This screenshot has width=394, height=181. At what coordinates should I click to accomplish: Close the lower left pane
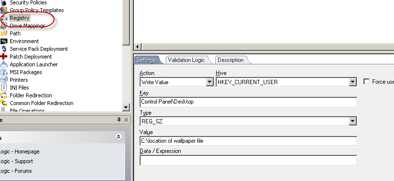(x=126, y=120)
